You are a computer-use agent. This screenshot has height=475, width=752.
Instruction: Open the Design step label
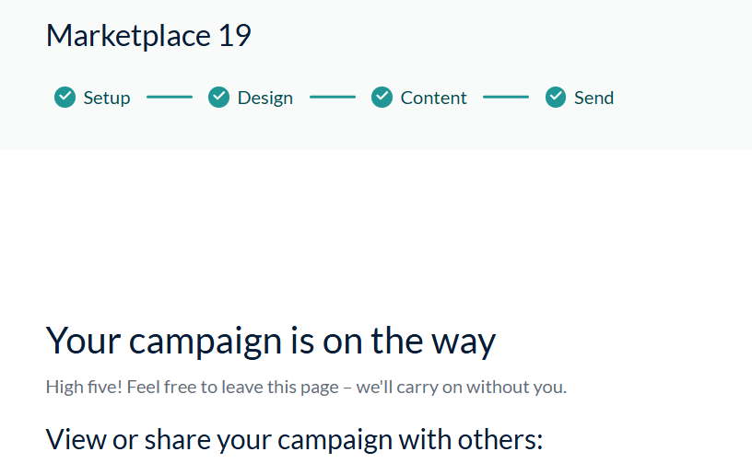pos(265,98)
